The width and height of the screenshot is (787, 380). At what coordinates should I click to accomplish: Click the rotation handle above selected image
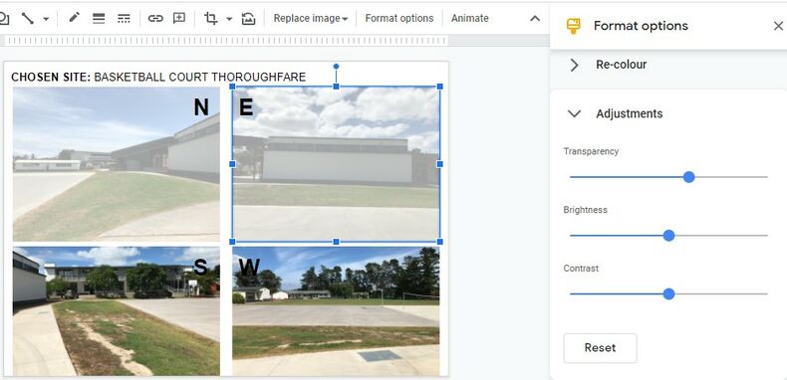(337, 67)
